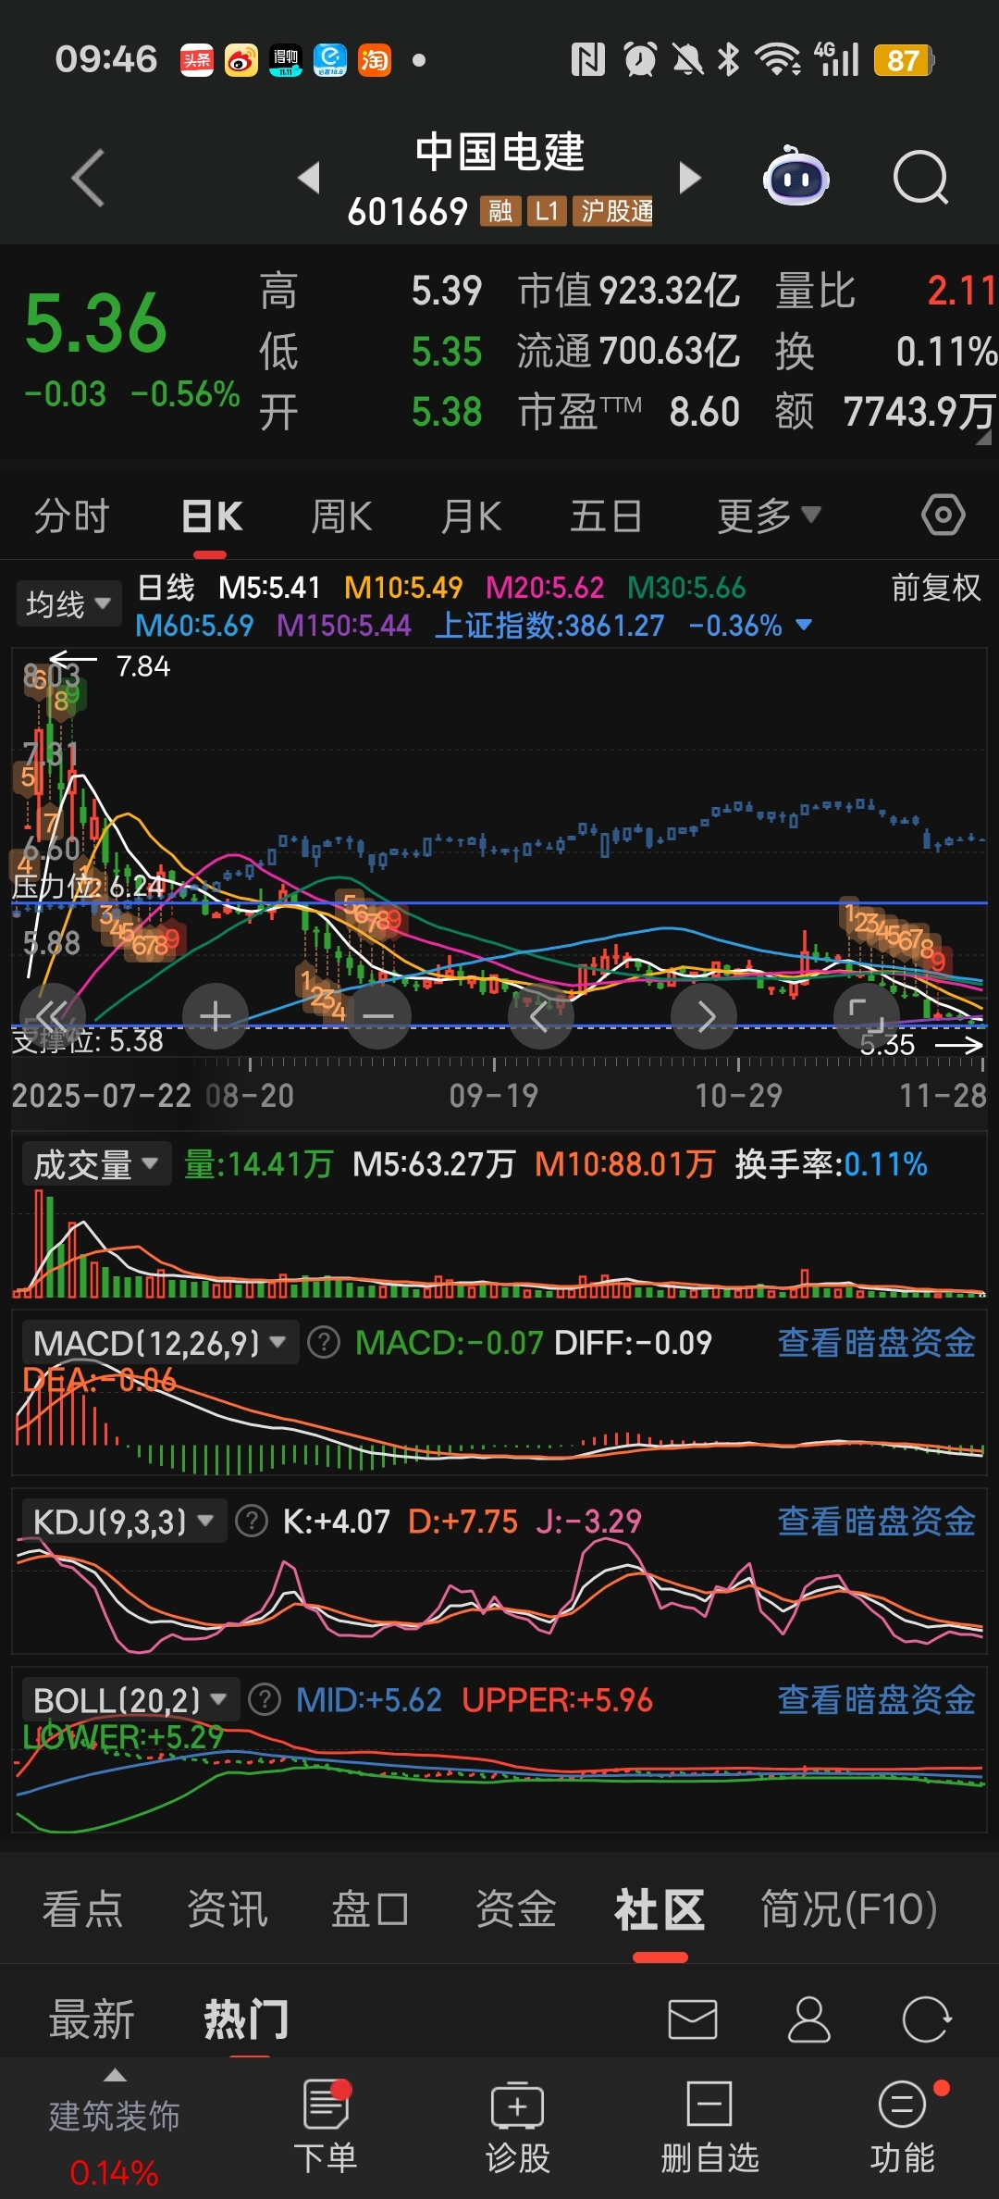Viewport: 999px width, 2199px height.
Task: Open chart settings hexagon icon
Action: (x=943, y=515)
